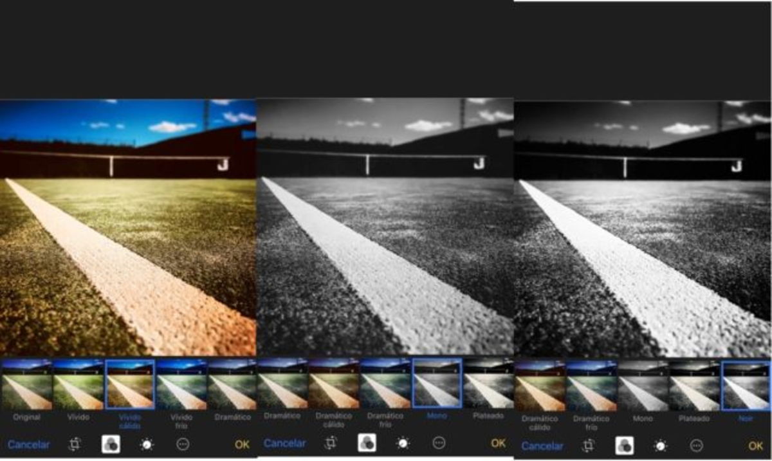The height and width of the screenshot is (461, 772).
Task: Select the crop and rotate tool in the middle screen
Action: 331,443
